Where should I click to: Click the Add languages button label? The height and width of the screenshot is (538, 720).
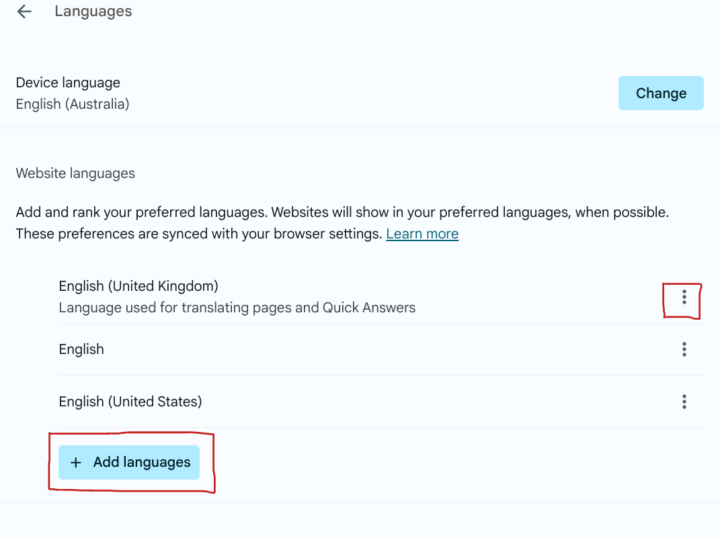click(x=142, y=462)
